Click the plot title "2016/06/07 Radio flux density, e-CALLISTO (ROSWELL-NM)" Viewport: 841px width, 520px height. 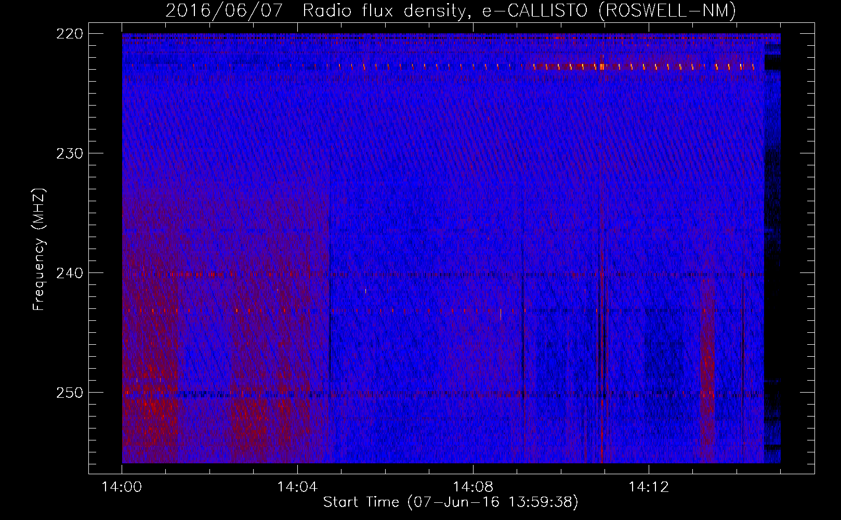451,11
